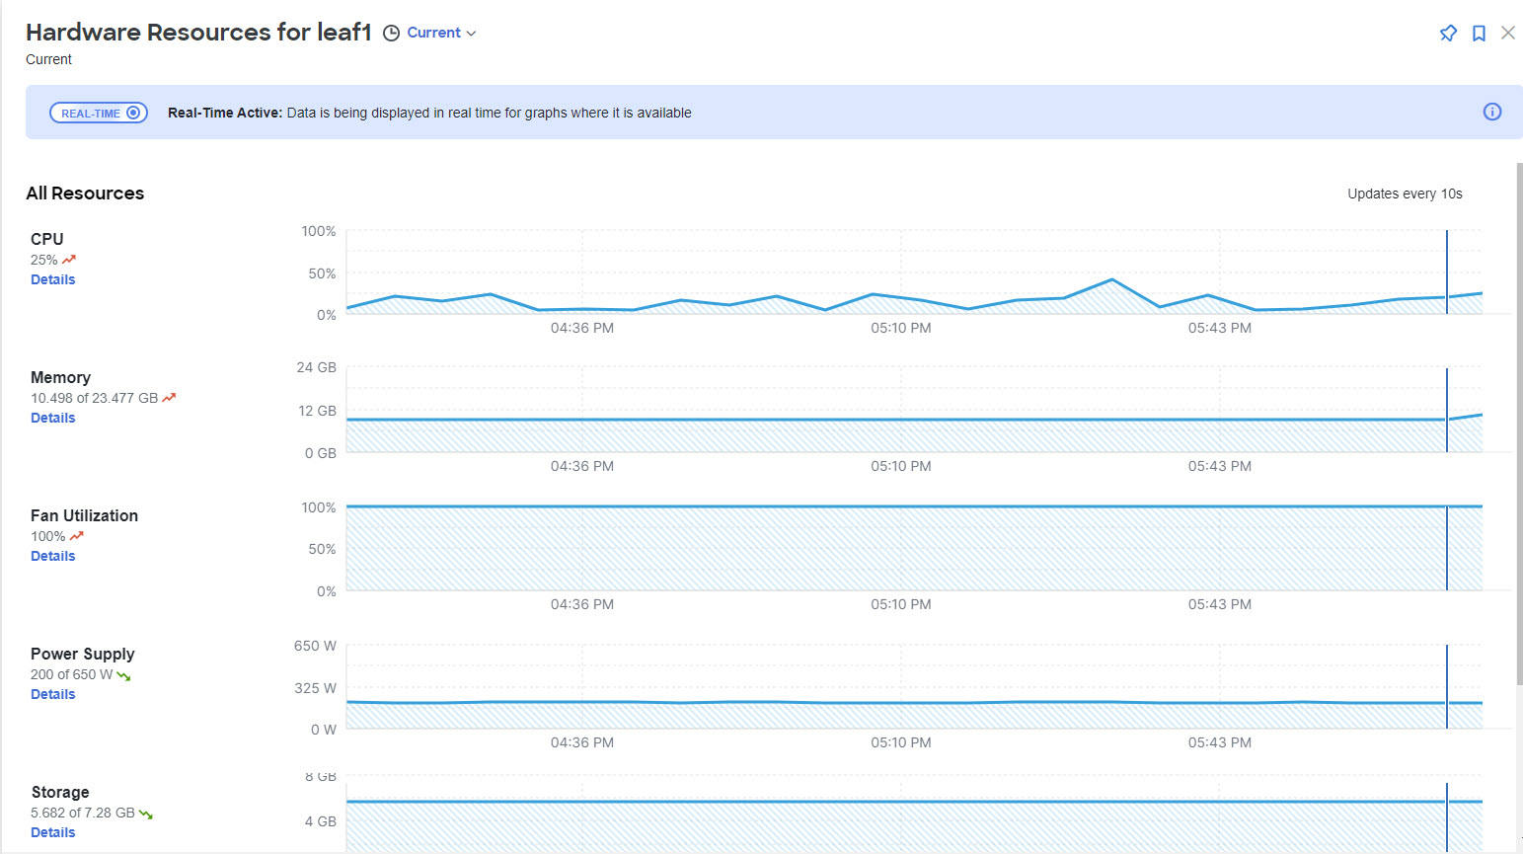Click the Memory 10.498 of 23.477 GB text

(x=94, y=398)
